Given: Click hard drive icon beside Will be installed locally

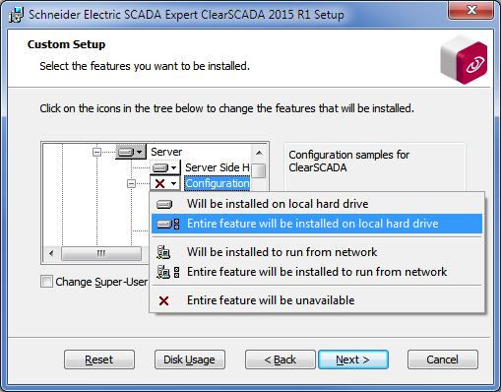Looking at the screenshot, I should click(x=164, y=205).
